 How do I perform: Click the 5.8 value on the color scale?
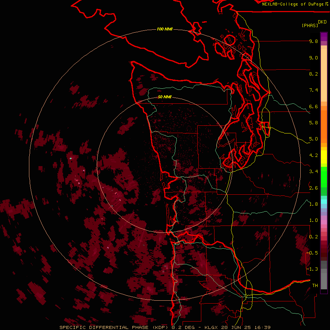click(x=313, y=123)
